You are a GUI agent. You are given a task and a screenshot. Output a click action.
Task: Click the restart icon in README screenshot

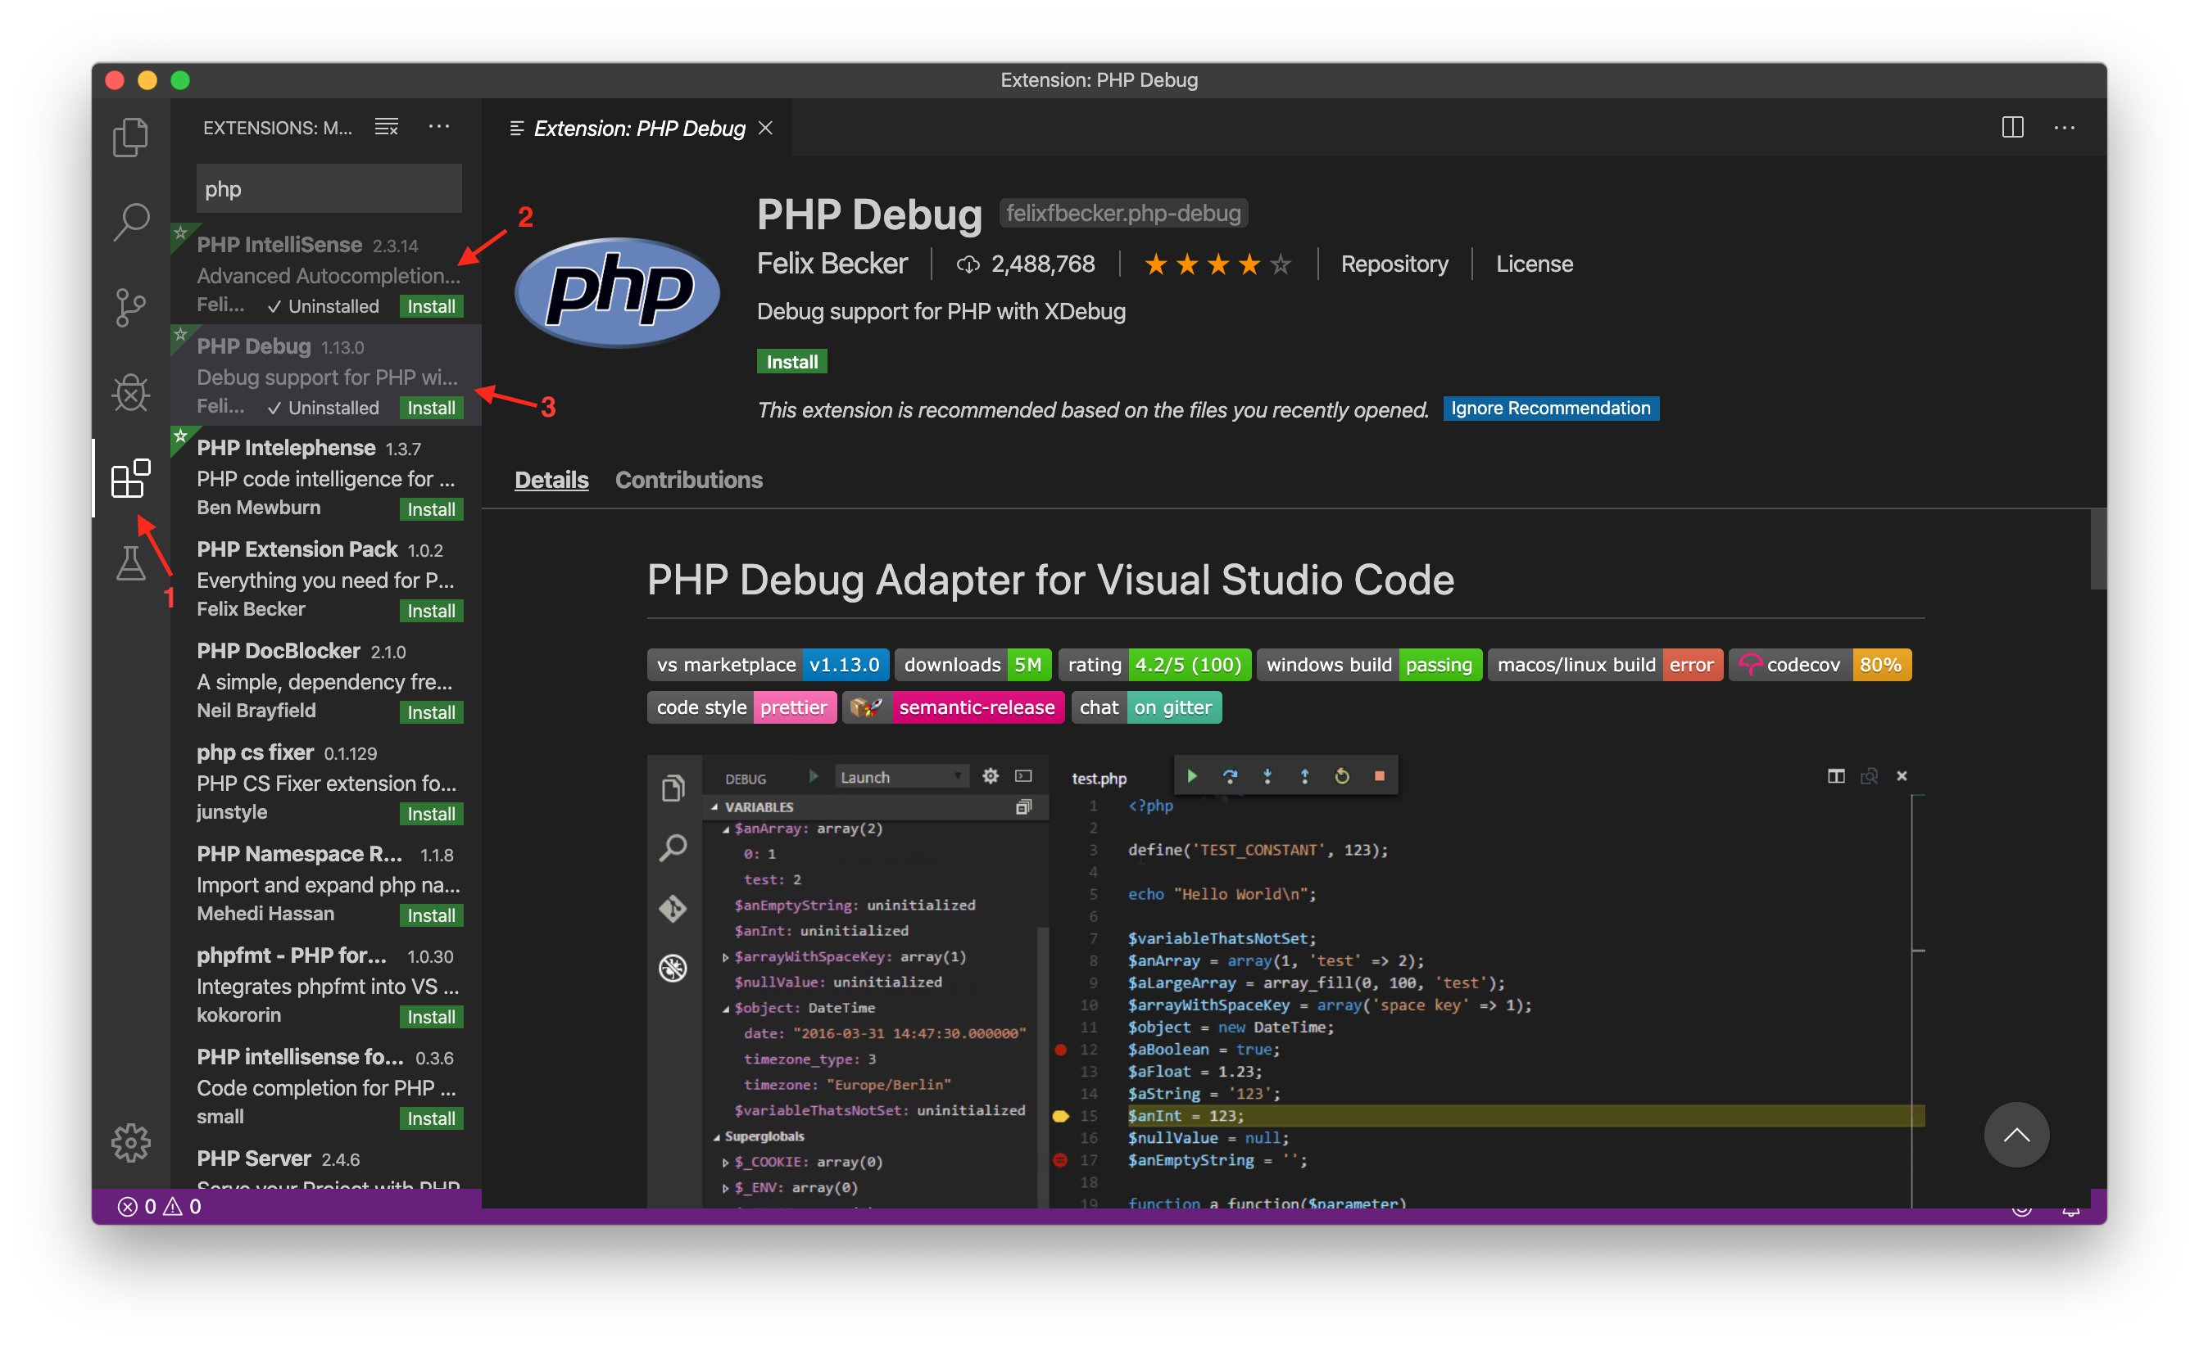1341,776
